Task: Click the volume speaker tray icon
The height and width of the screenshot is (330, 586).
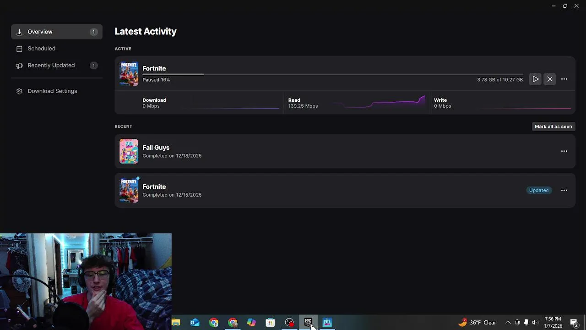Action: [535, 323]
